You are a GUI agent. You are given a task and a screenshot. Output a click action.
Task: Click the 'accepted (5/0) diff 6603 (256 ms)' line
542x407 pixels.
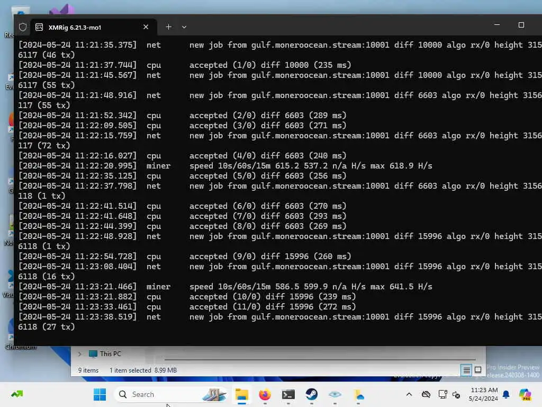267,176
